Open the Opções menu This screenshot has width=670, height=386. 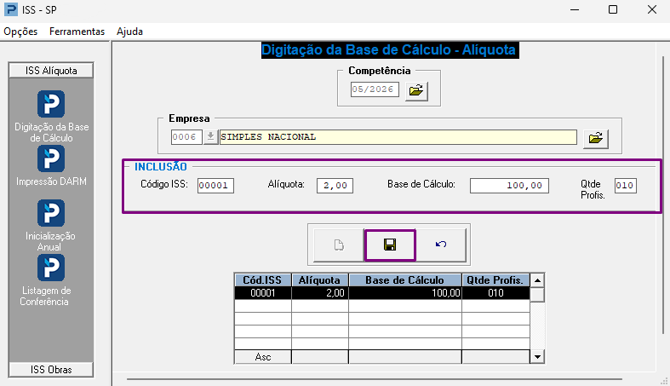(x=20, y=32)
